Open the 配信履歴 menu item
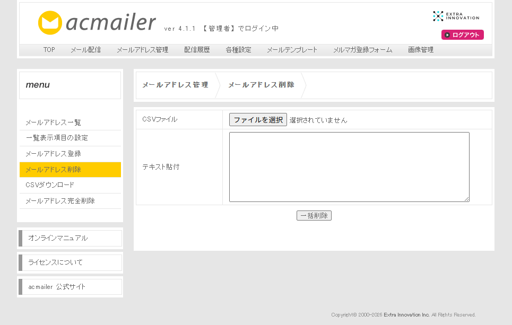The width and height of the screenshot is (512, 325). pos(197,50)
